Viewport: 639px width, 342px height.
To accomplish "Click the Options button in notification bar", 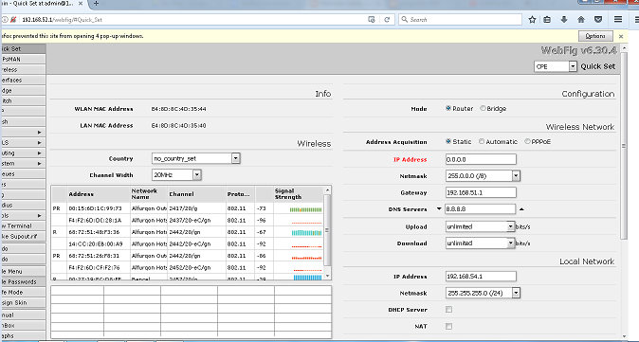I will tap(595, 36).
